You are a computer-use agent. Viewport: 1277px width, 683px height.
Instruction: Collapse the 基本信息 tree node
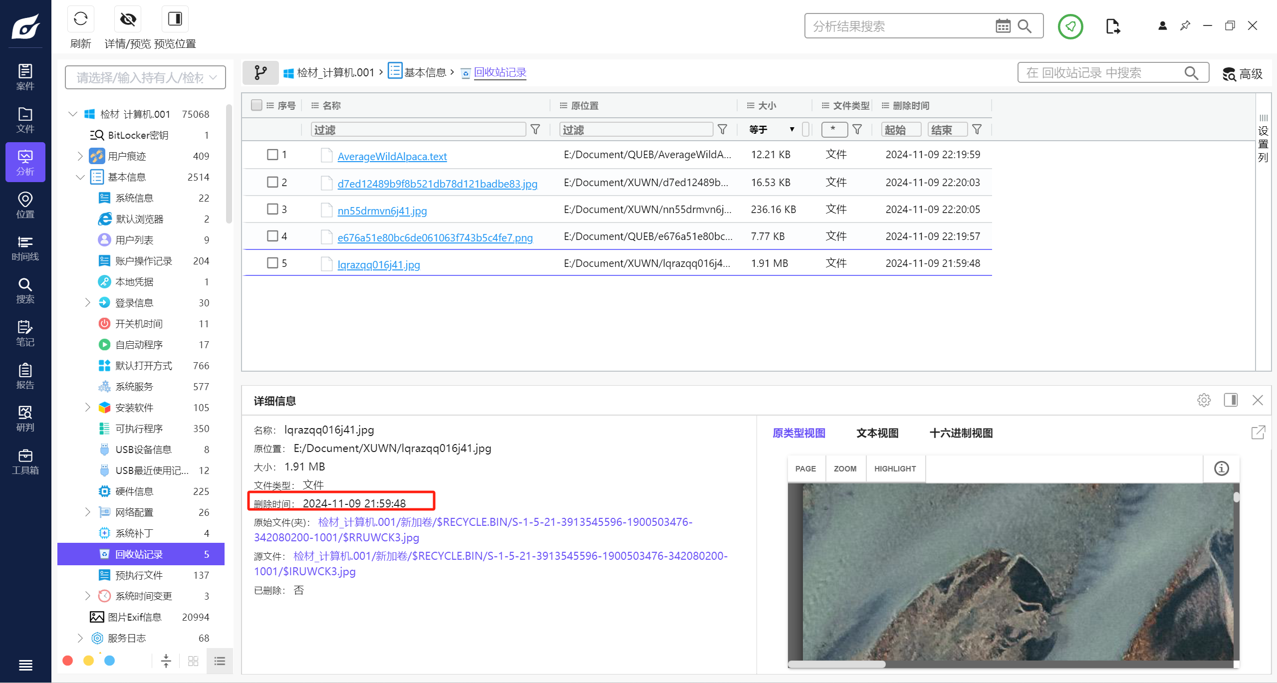coord(80,177)
